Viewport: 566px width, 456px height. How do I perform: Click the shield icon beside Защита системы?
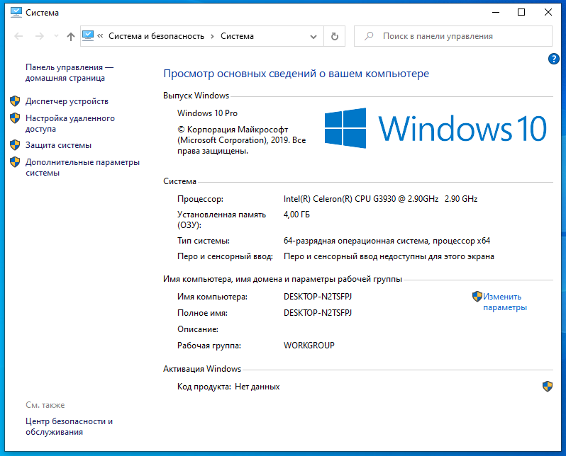tap(15, 145)
